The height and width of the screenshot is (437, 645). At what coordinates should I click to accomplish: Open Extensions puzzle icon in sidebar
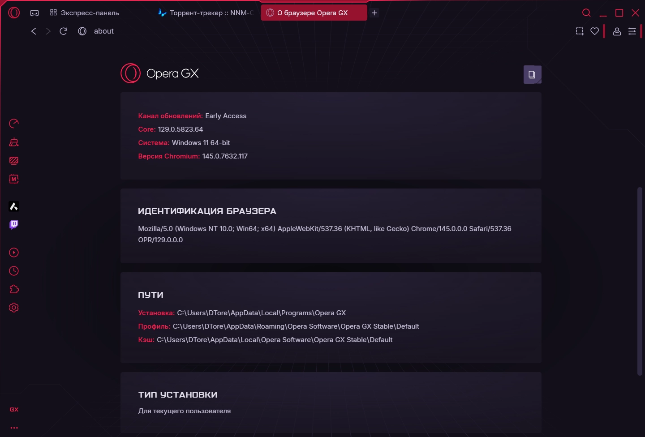14,289
